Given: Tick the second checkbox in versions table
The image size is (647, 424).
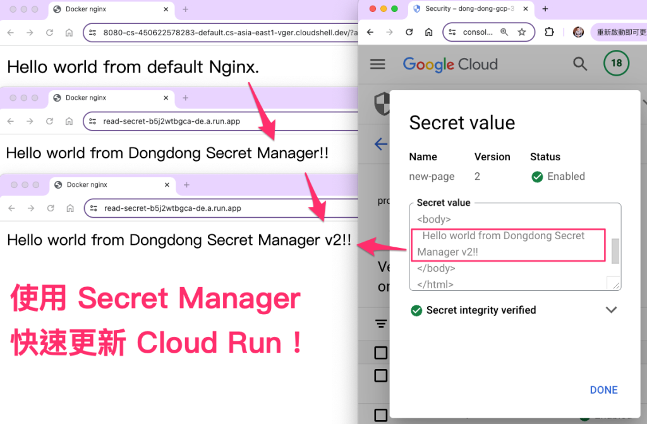Looking at the screenshot, I should 380,375.
